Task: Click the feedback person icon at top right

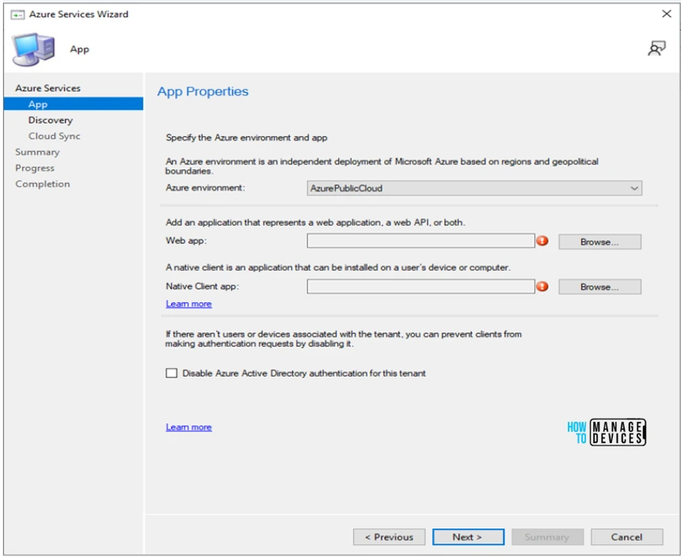Action: click(x=656, y=48)
